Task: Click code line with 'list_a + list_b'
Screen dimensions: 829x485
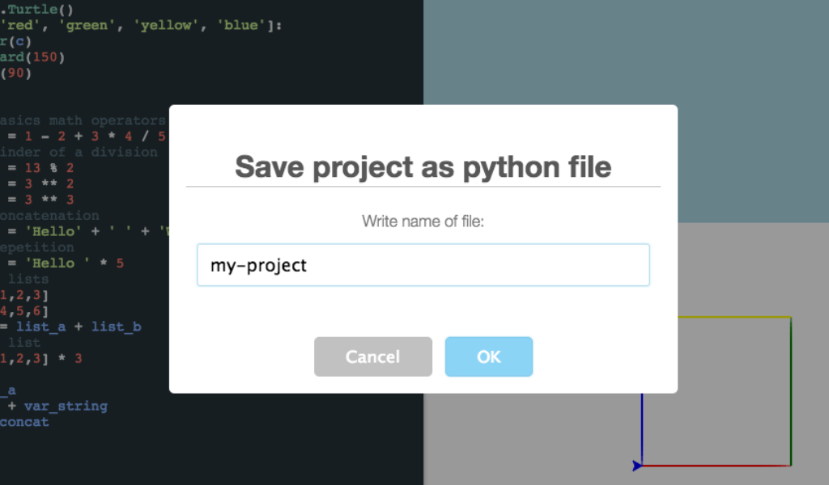Action: click(71, 327)
